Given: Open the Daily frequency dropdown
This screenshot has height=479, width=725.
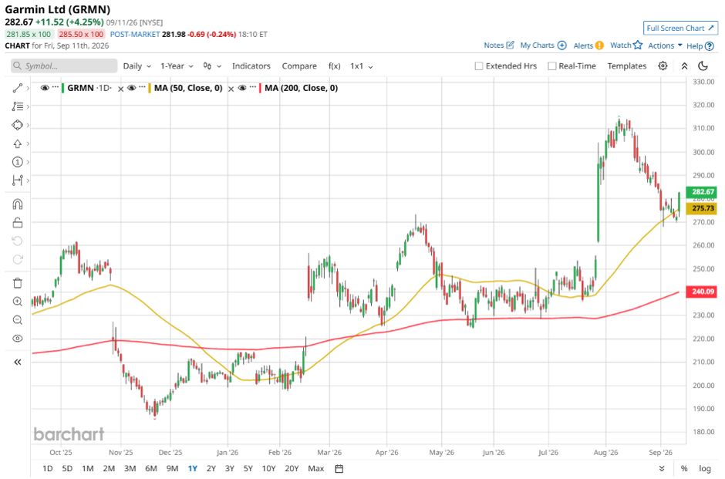Looking at the screenshot, I should (137, 66).
